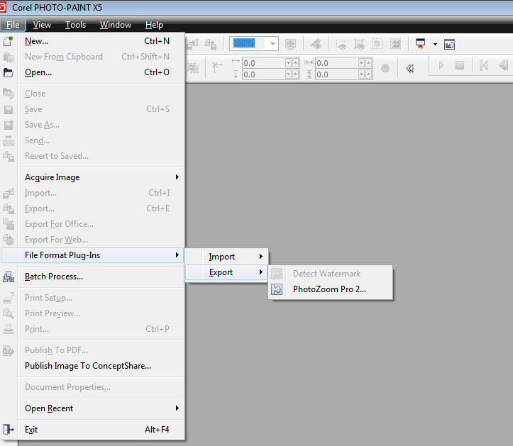Click the position axes icon on property bar
This screenshot has width=513, height=446.
(x=216, y=67)
